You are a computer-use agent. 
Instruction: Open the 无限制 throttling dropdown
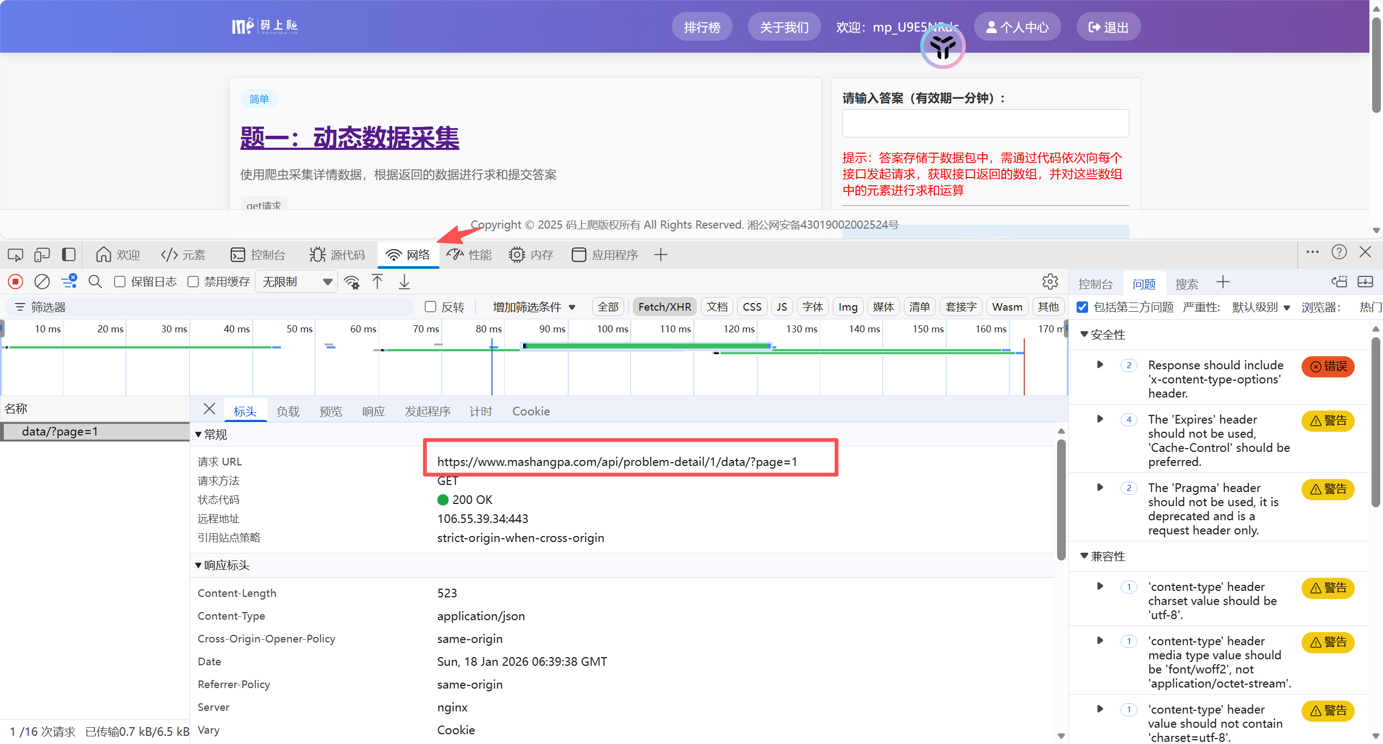coord(297,281)
